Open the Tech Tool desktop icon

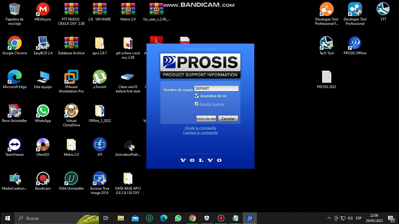[x=326, y=46]
